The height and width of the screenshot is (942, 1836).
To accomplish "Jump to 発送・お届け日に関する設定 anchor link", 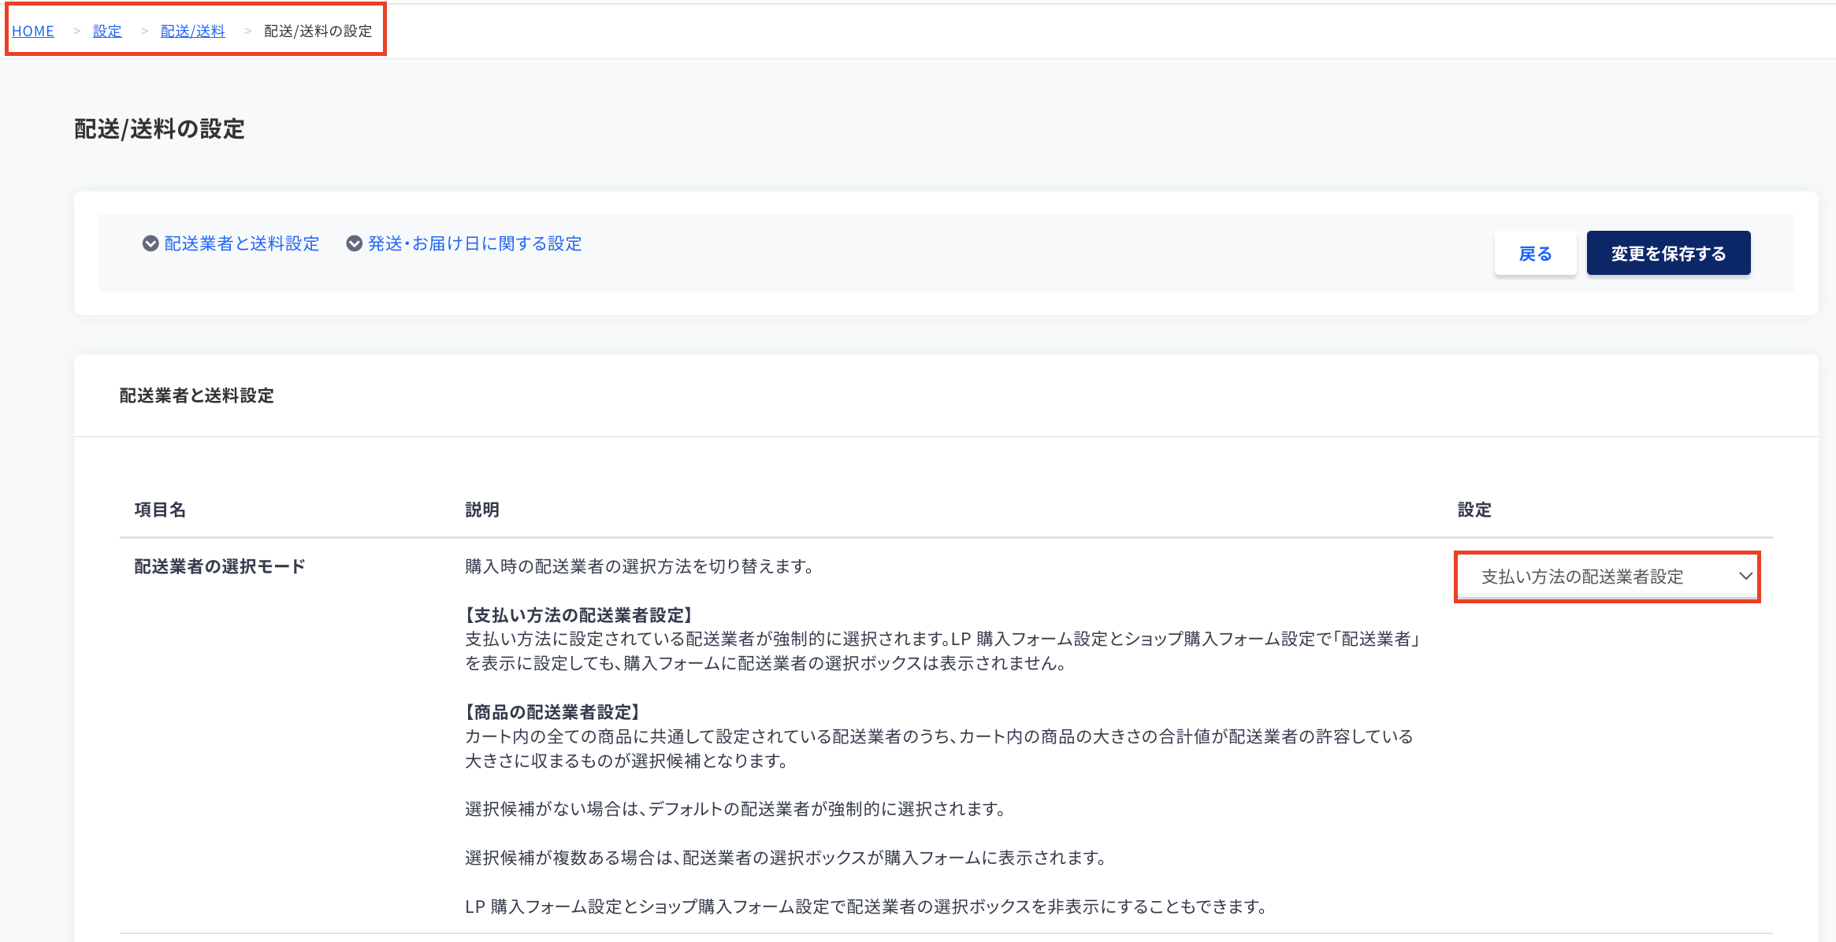I will pyautogui.click(x=475, y=243).
